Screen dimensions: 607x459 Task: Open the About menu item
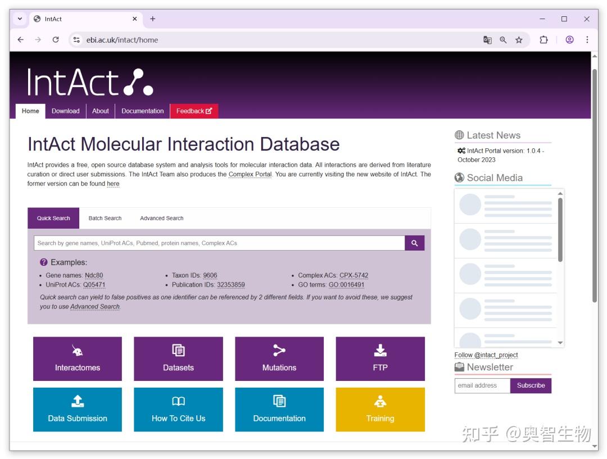[100, 111]
